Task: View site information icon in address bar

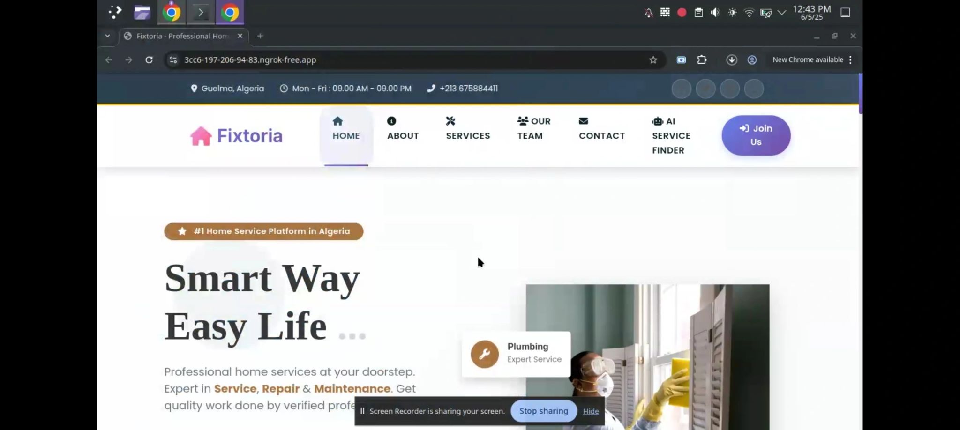Action: coord(173,60)
